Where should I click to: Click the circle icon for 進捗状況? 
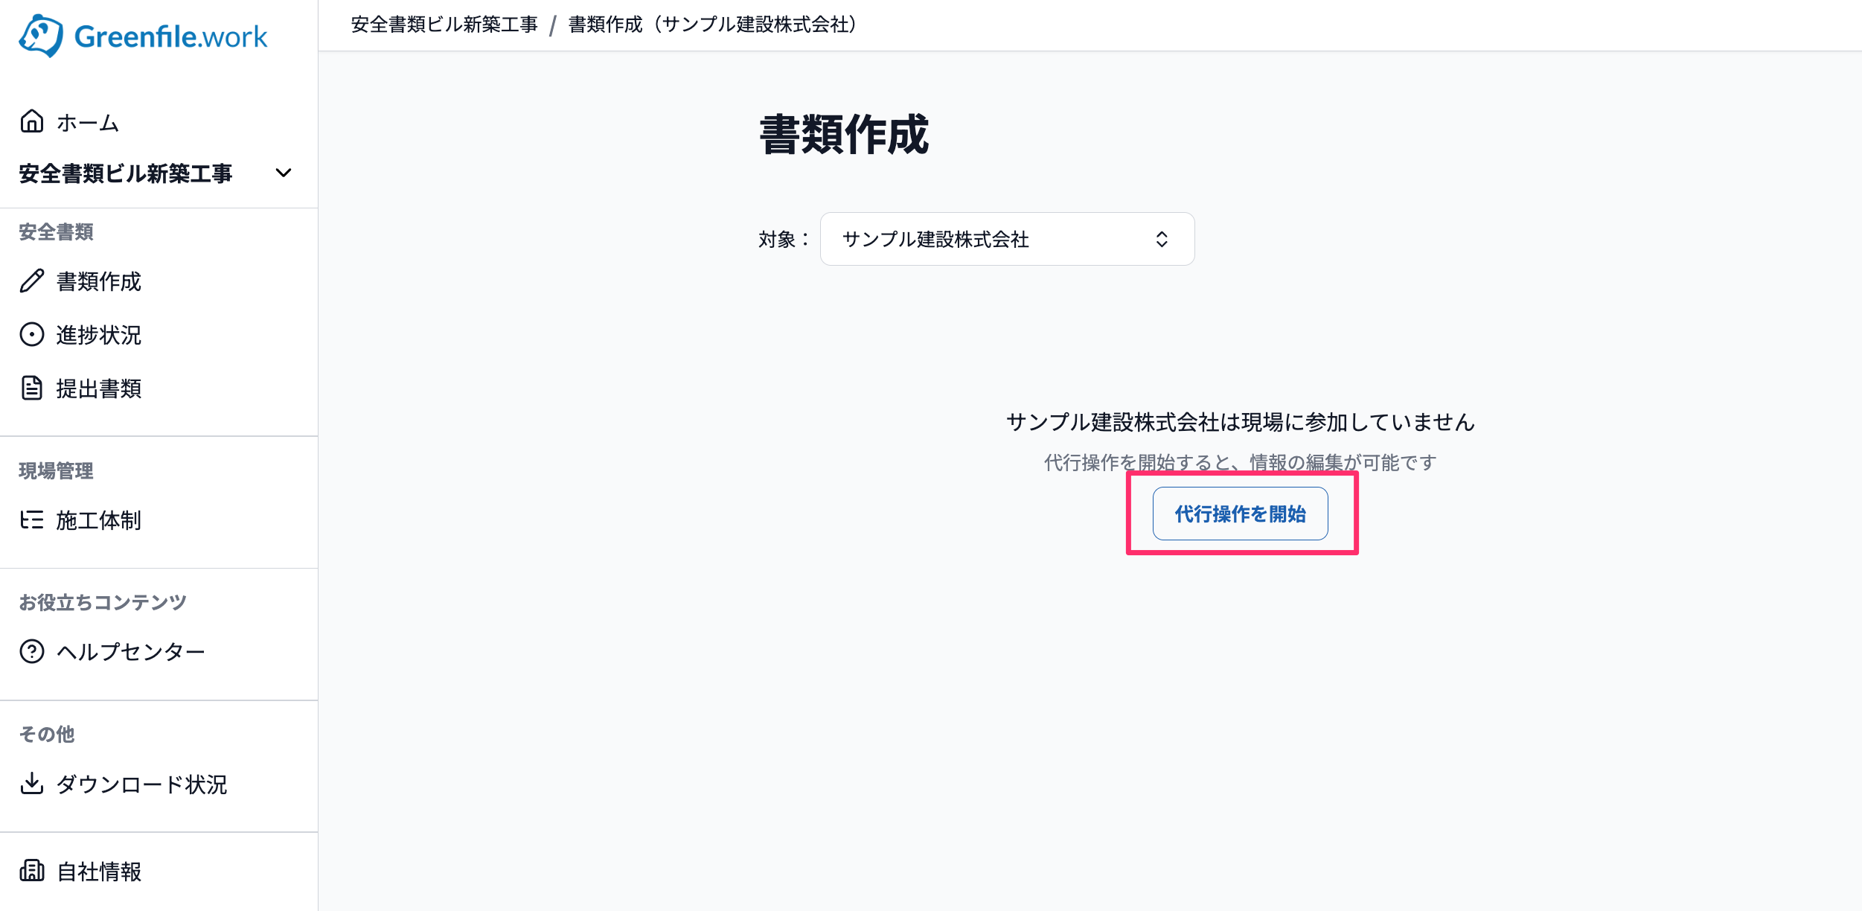click(x=31, y=334)
